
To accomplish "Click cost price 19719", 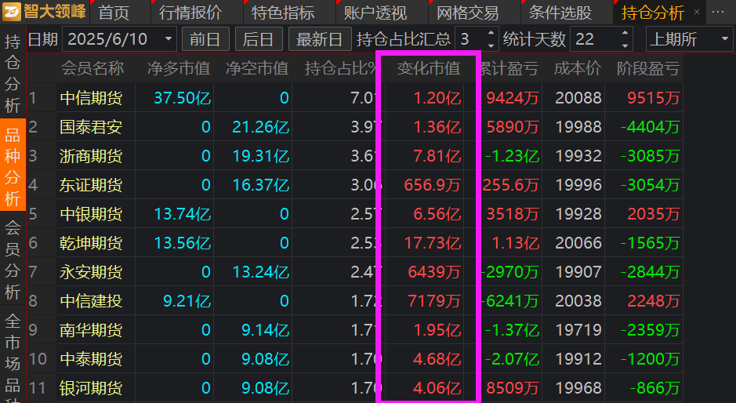I will pyautogui.click(x=578, y=330).
